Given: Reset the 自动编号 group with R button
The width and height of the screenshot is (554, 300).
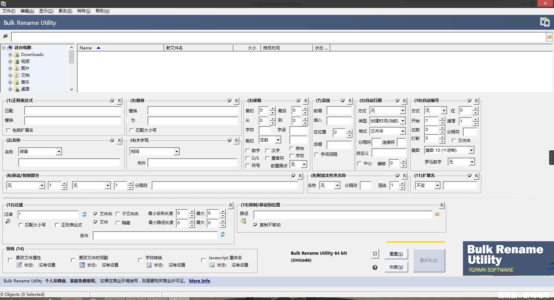Looking at the screenshot, I should click(476, 101).
